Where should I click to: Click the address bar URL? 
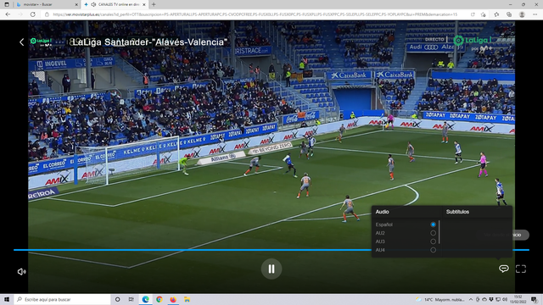pyautogui.click(x=255, y=14)
